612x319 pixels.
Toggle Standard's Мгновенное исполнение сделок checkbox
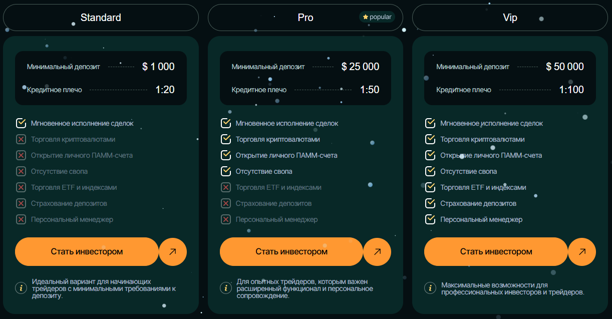(x=21, y=123)
